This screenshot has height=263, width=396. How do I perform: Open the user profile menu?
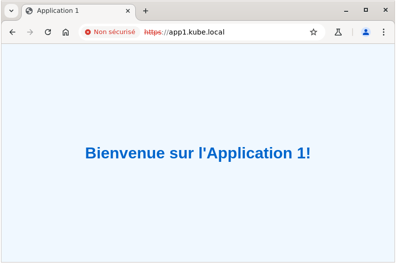(x=366, y=32)
